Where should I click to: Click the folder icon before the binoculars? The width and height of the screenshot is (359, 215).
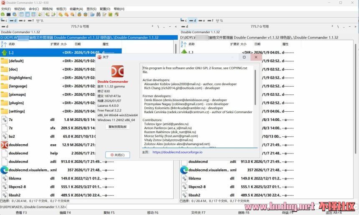(x=92, y=15)
